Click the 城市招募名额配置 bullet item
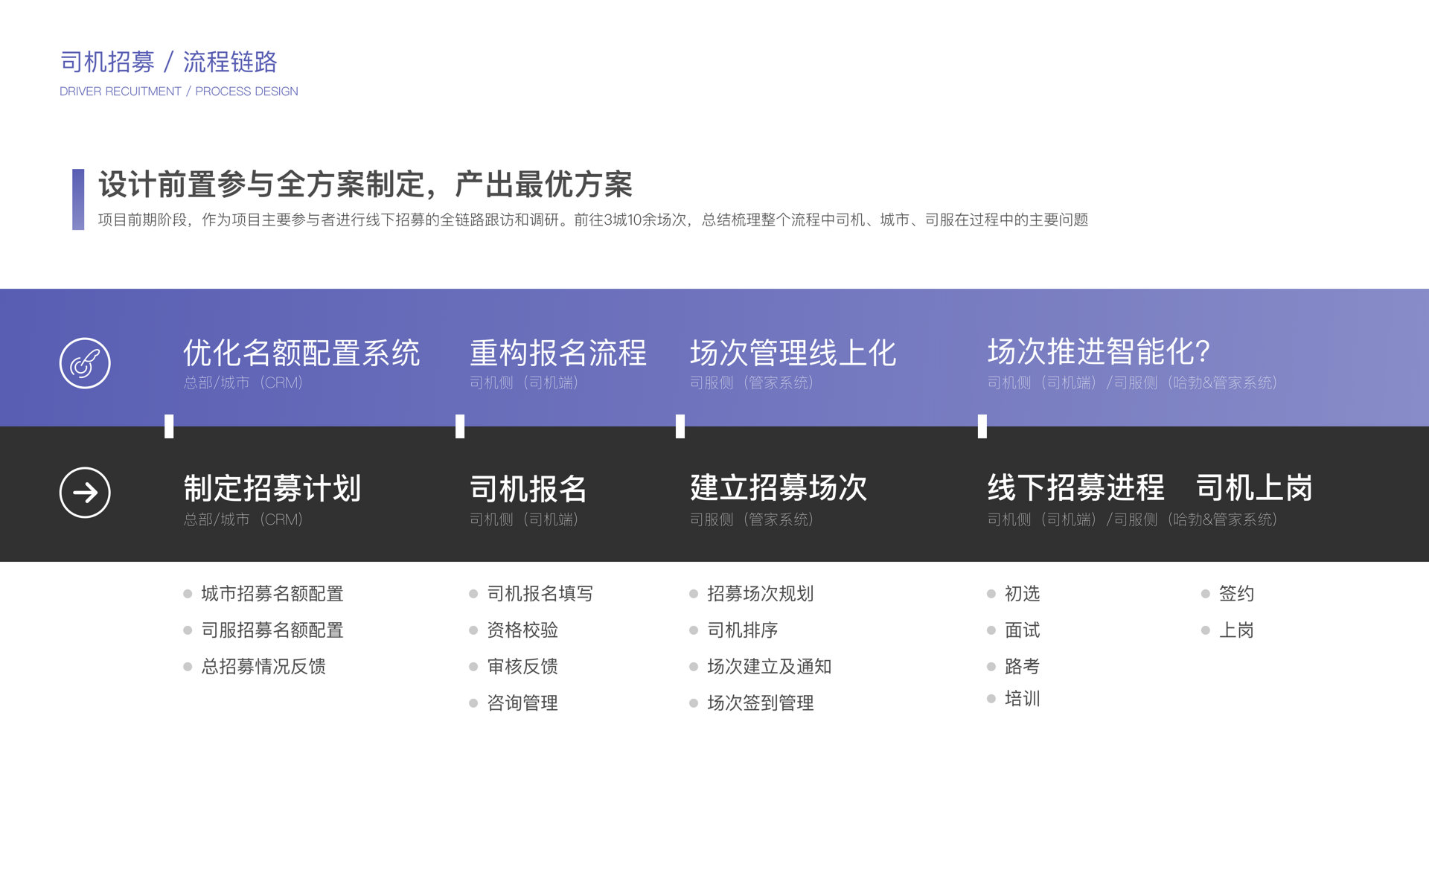The height and width of the screenshot is (893, 1429). click(x=272, y=594)
